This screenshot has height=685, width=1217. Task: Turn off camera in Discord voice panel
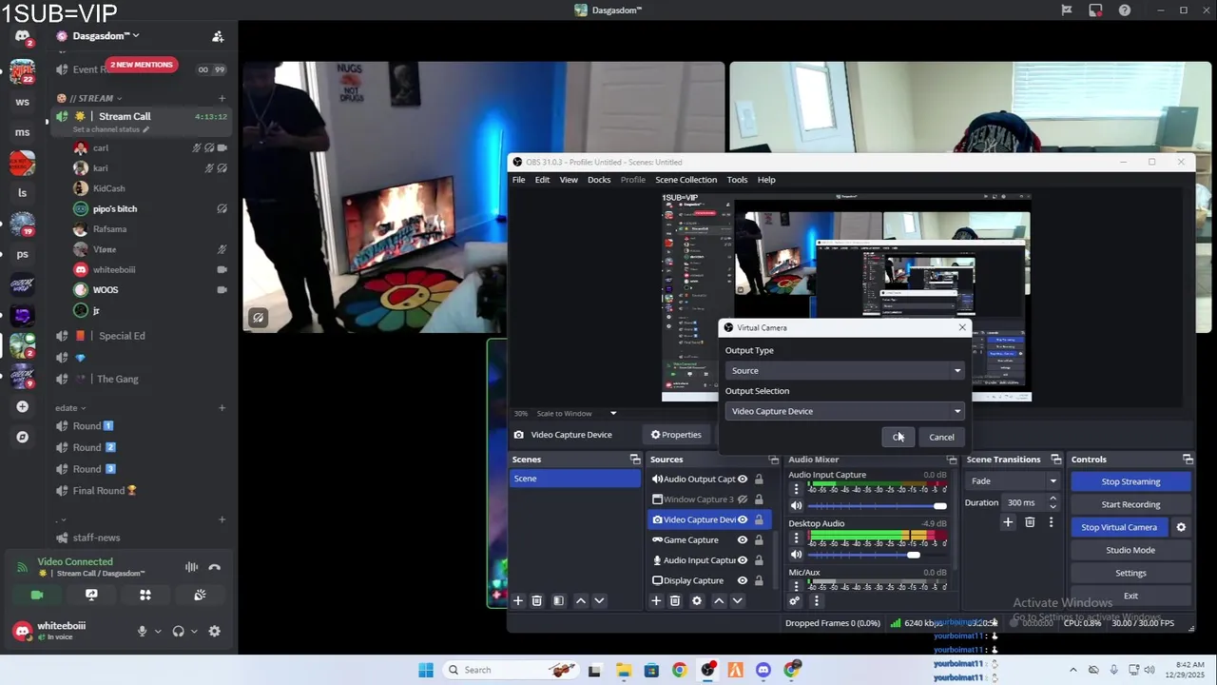[x=37, y=595]
